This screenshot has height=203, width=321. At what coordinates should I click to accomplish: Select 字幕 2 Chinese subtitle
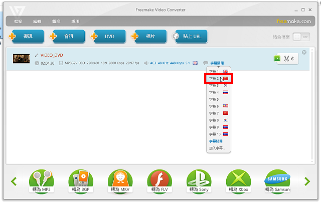coord(219,78)
